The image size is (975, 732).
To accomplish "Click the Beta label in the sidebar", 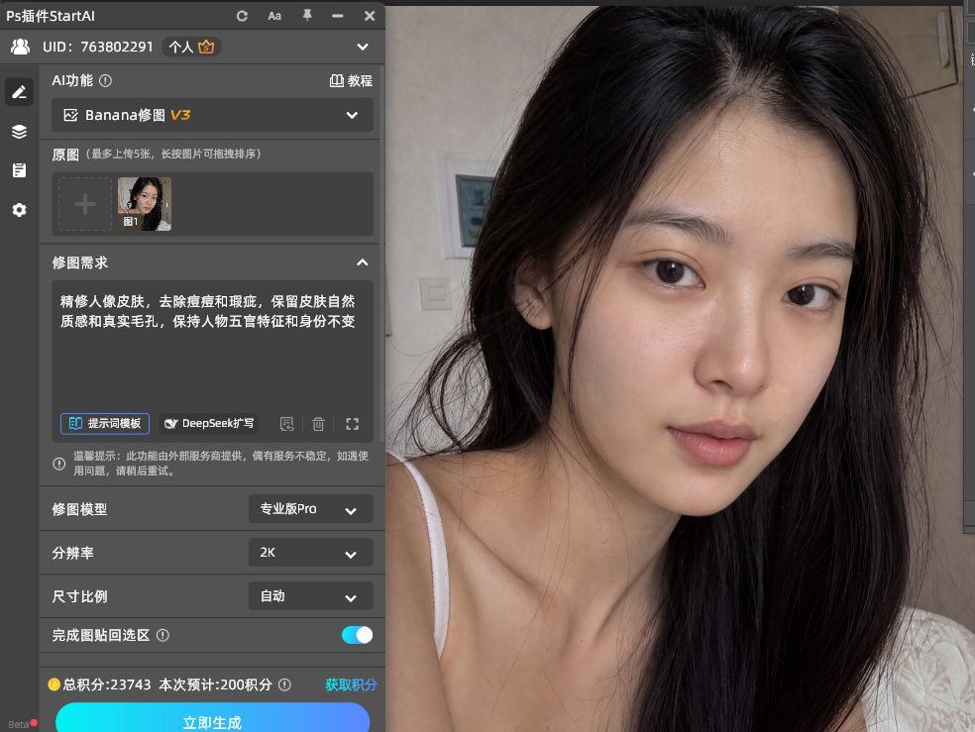I will pyautogui.click(x=19, y=724).
